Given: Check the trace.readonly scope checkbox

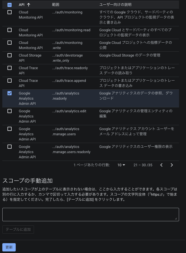Looking at the screenshot, I should 10,68.
